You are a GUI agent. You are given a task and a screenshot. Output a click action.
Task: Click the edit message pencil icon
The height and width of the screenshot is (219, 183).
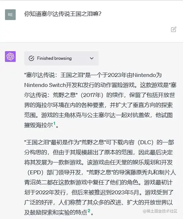173,29
